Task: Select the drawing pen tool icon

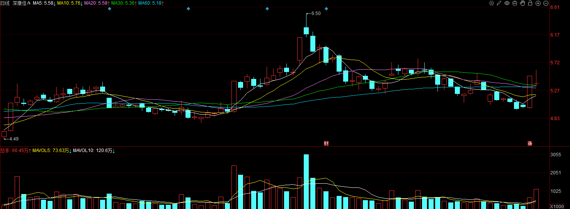Action: pos(499,3)
